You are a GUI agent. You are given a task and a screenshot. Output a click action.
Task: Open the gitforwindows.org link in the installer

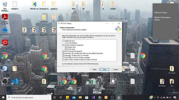click(65, 66)
